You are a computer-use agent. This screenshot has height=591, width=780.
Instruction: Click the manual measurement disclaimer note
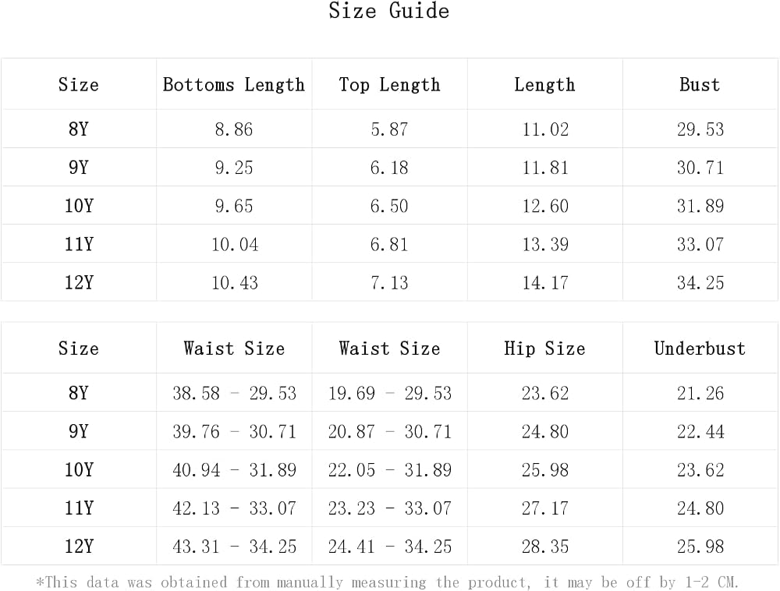click(388, 582)
